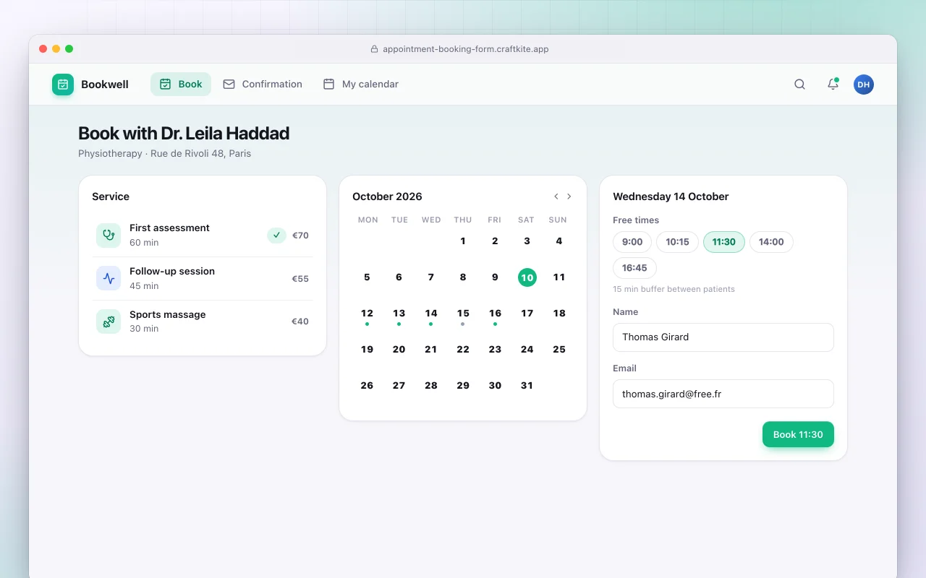This screenshot has width=926, height=578.
Task: Click the Bookwell logo icon
Action: click(63, 85)
